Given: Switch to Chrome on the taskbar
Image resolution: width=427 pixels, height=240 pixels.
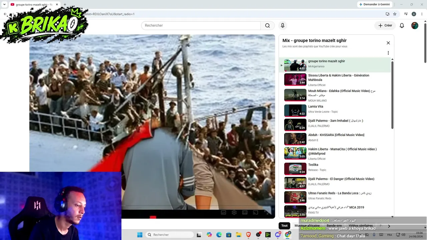Looking at the screenshot, I should 288,235.
